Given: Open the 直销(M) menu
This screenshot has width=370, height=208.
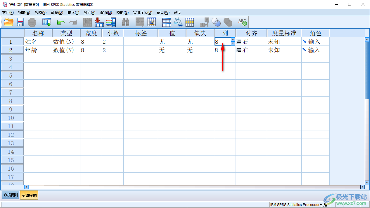Looking at the screenshot, I should [106, 13].
